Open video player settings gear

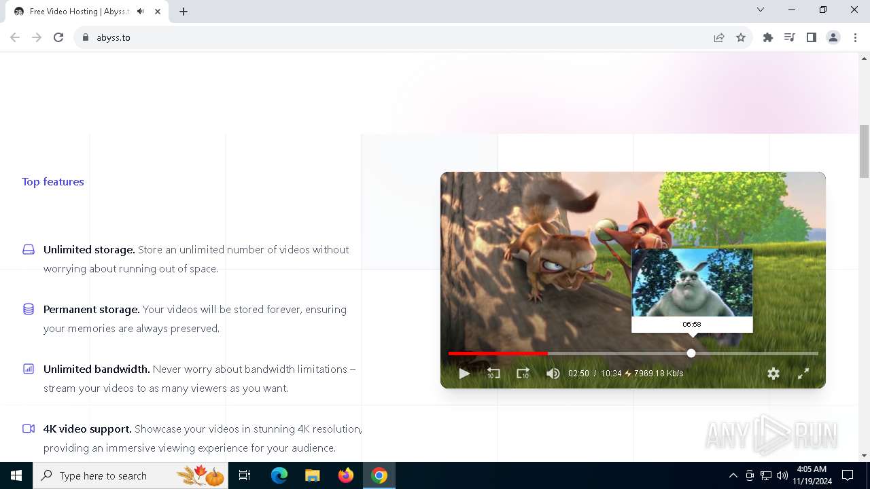[773, 374]
